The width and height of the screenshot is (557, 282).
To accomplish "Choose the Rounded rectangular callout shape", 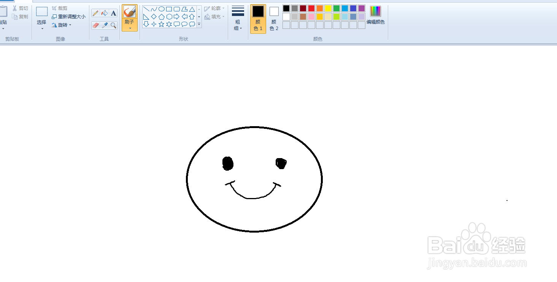I will pos(177,24).
